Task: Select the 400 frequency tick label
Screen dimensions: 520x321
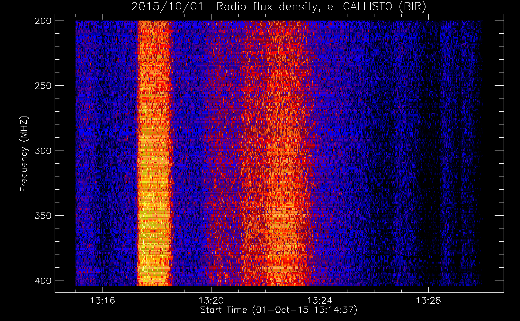Action: [x=43, y=281]
